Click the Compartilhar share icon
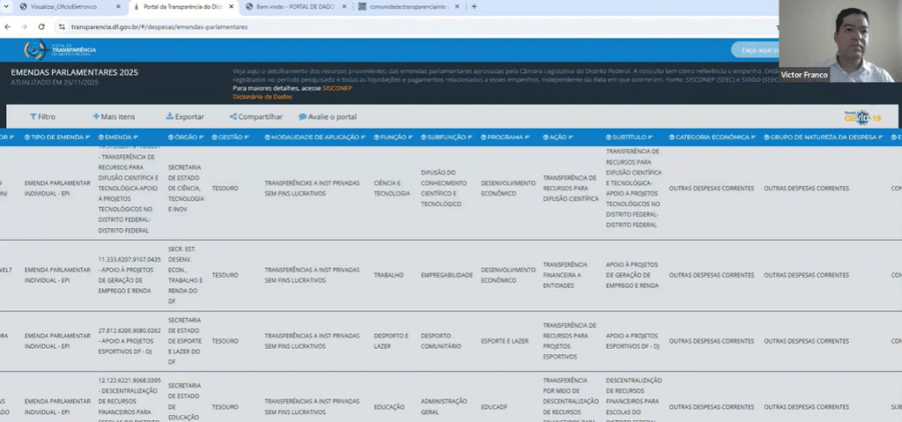 point(233,116)
